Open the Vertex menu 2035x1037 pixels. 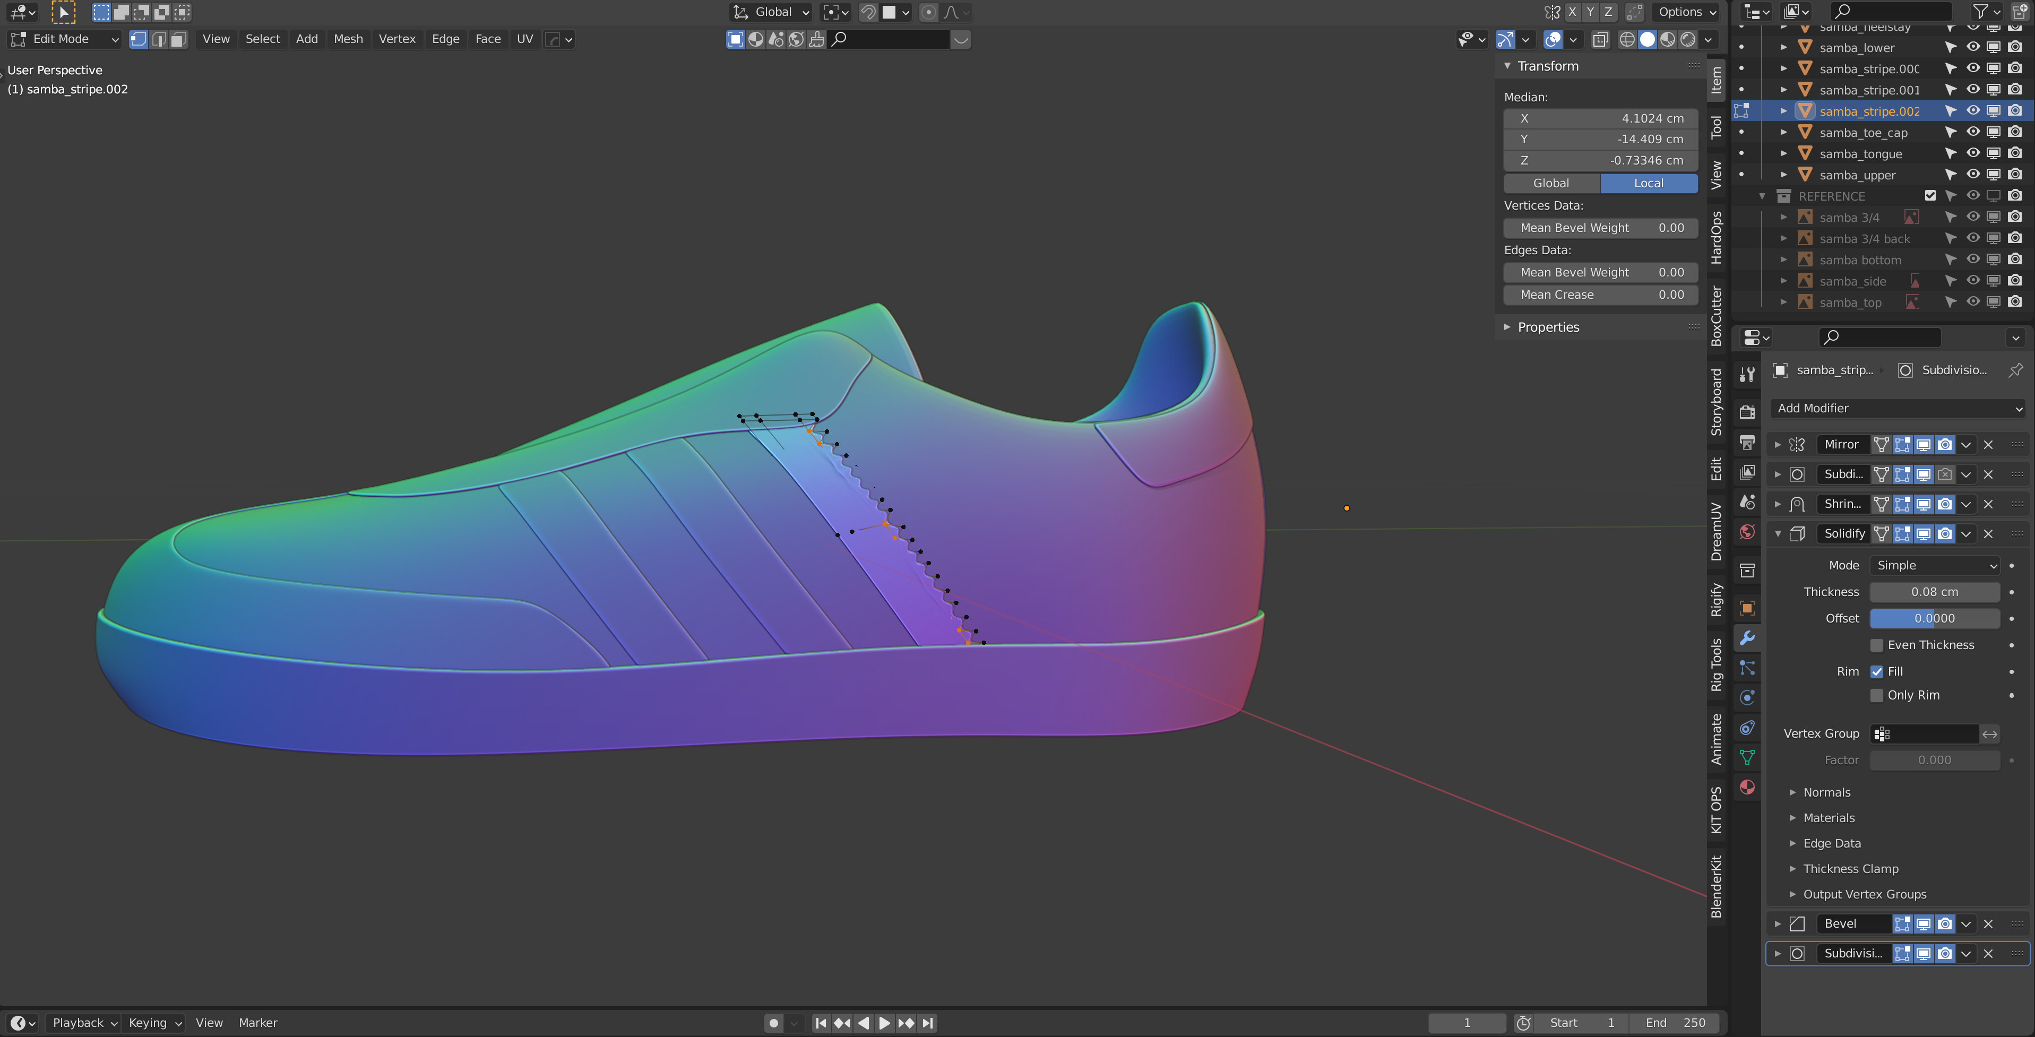coord(396,39)
